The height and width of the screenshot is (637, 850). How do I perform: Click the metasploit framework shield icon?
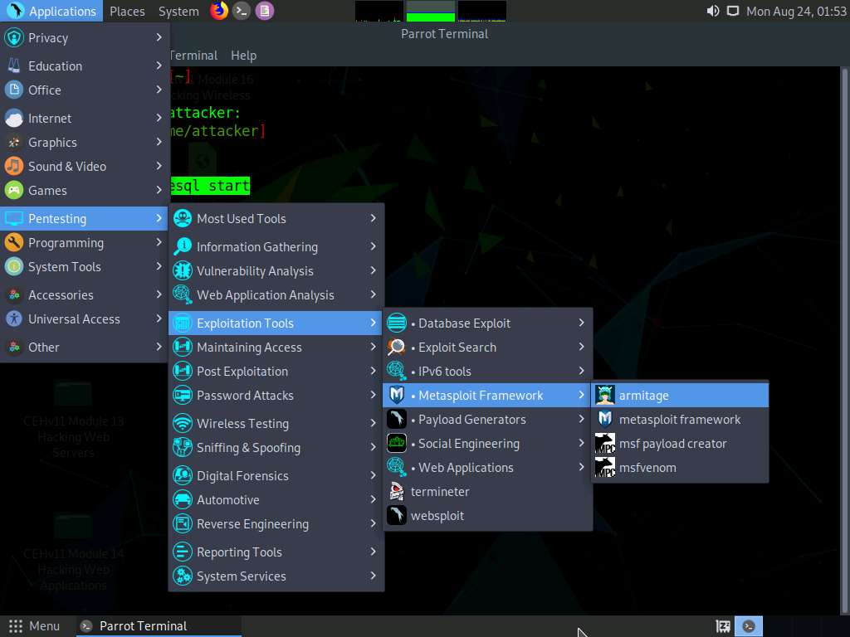[x=605, y=419]
